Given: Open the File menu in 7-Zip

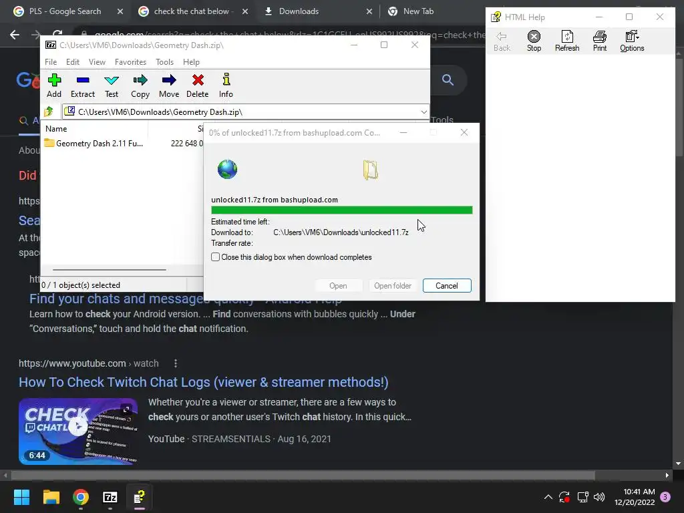Looking at the screenshot, I should pos(51,62).
